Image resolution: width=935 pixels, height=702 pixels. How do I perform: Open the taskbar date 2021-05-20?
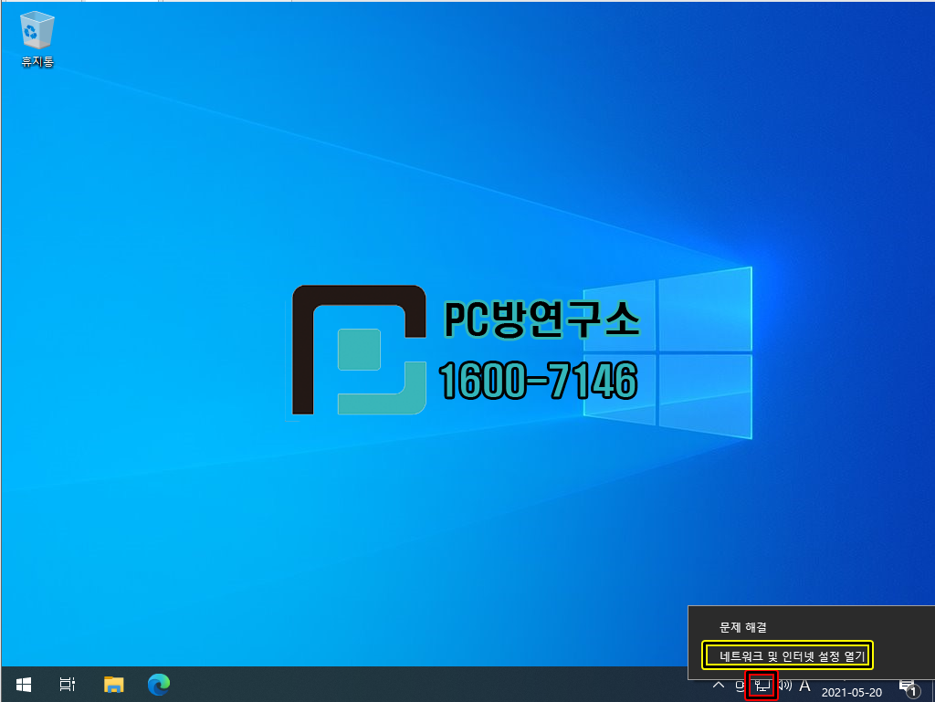pyautogui.click(x=852, y=692)
